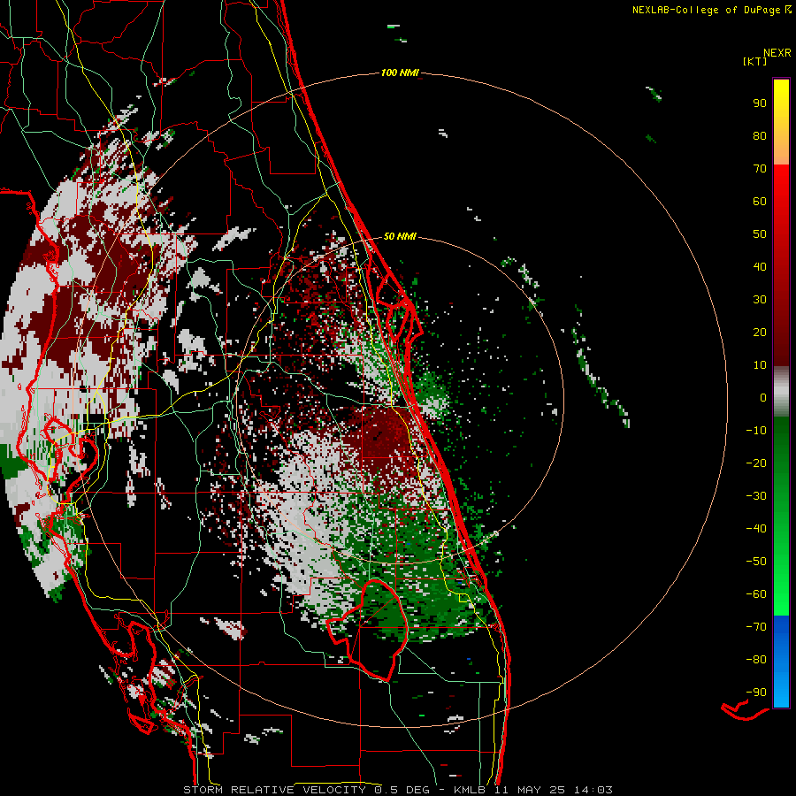796x796 pixels.
Task: Click the 0.5 DEG elevation text
Action: (402, 790)
